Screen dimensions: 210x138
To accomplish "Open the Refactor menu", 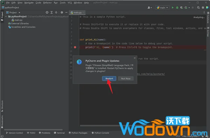I will pyautogui.click(x=47, y=3).
